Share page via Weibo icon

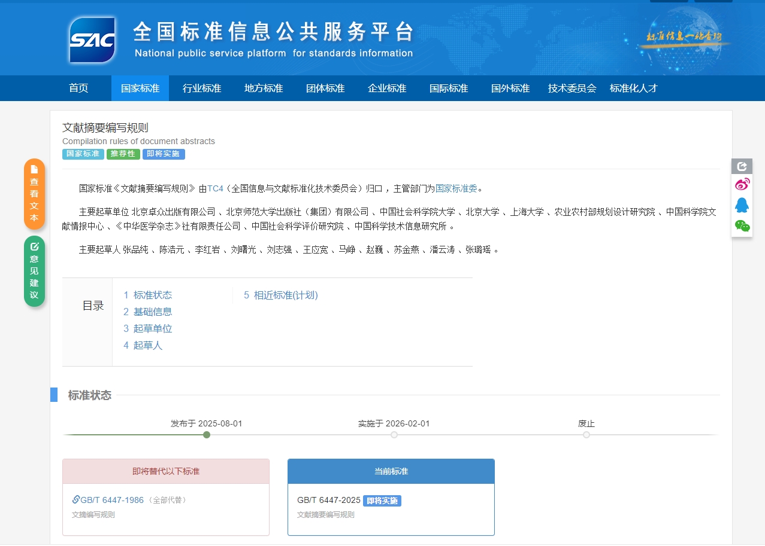pyautogui.click(x=742, y=185)
